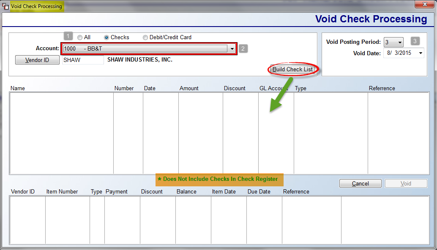Click the Cancel button
The image size is (437, 250).
pyautogui.click(x=360, y=184)
